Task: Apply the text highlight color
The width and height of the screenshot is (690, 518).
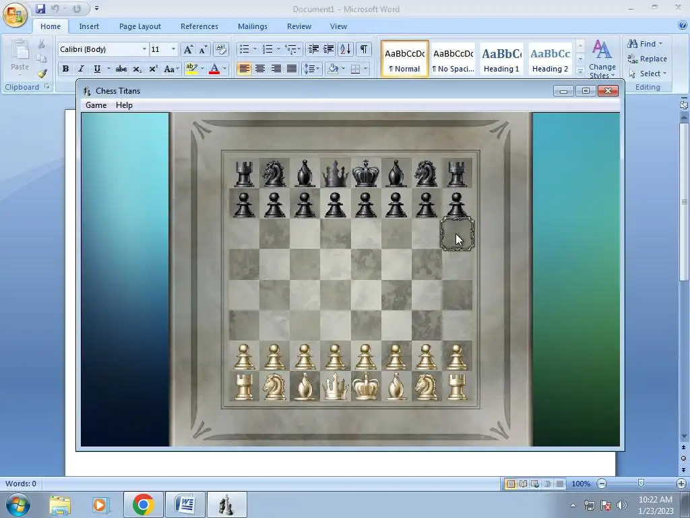Action: 191,69
